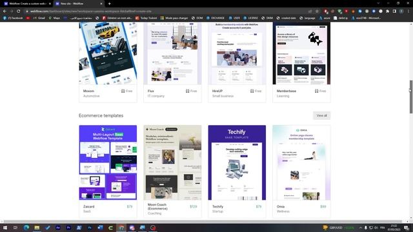
Task: Click the browser address bar URL
Action: (x=90, y=12)
